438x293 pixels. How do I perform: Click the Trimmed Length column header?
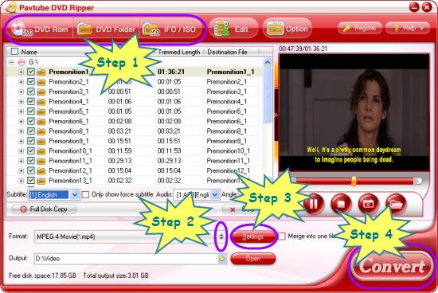pos(179,52)
